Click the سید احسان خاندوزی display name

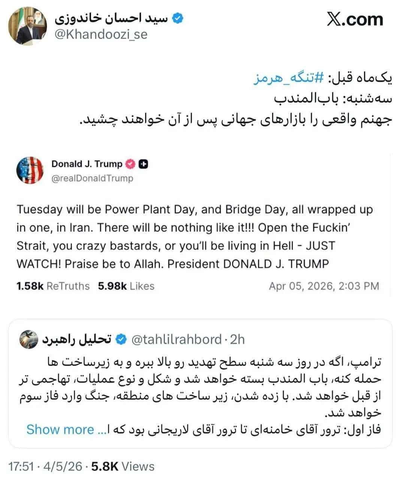point(111,18)
